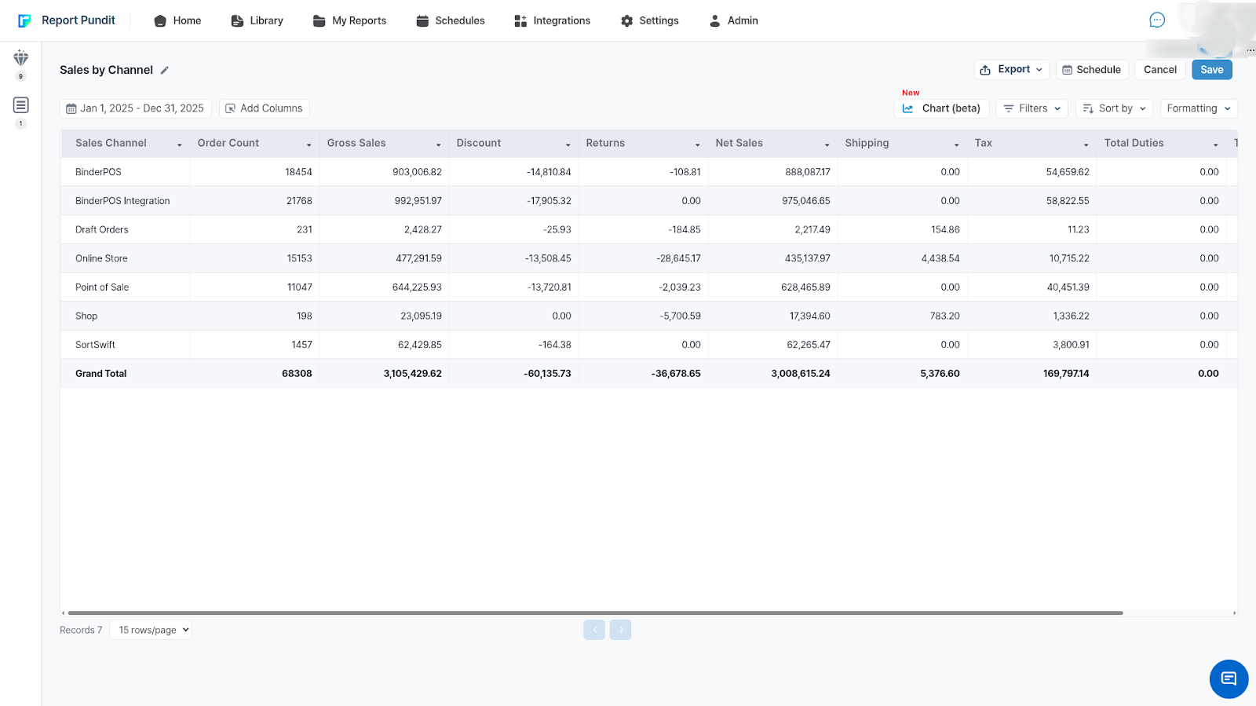1256x706 pixels.
Task: Open the Schedules menu
Action: coord(451,20)
